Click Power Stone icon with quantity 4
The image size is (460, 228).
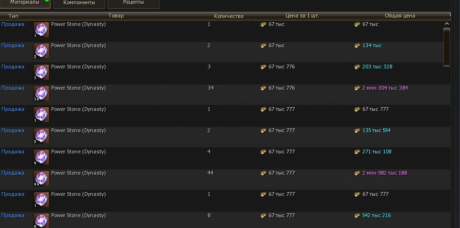coord(41,157)
